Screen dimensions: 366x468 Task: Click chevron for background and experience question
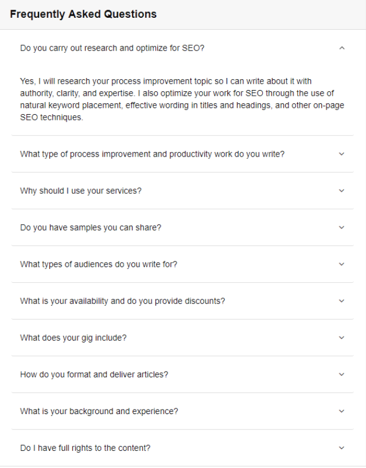coord(342,411)
